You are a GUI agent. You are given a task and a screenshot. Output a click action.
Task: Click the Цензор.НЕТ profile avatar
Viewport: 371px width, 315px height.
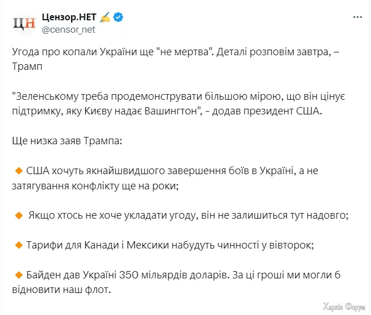pyautogui.click(x=24, y=23)
